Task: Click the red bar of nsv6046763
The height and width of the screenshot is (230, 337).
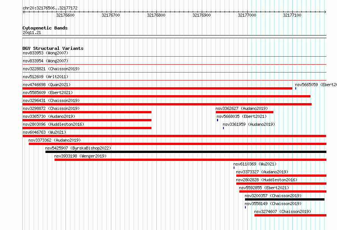Action: coord(174,136)
